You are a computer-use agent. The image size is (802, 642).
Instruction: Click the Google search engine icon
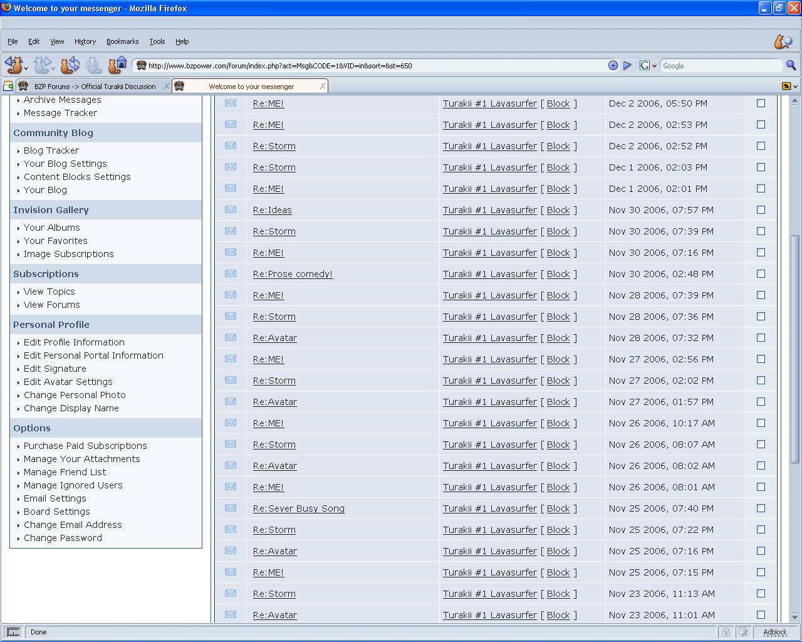tap(644, 65)
